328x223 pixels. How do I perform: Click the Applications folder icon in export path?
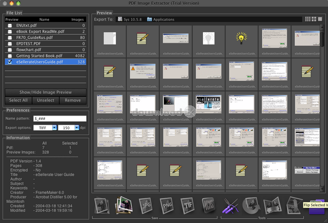point(149,19)
